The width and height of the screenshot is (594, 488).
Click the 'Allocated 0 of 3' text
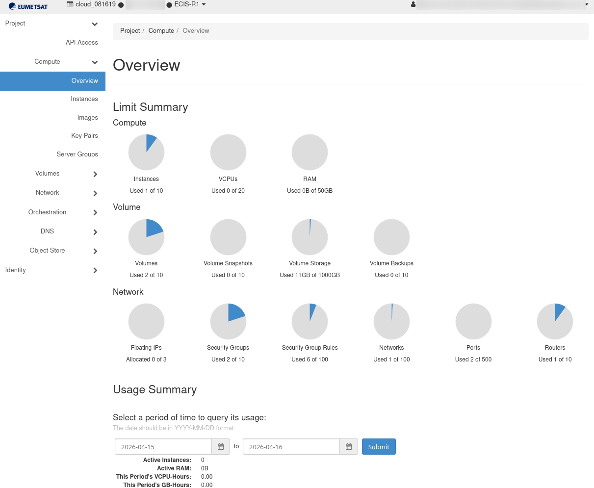[x=146, y=360]
